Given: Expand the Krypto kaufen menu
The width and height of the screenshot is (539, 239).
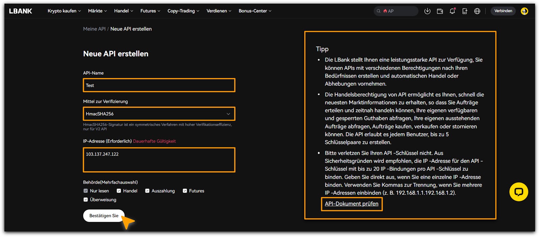Looking at the screenshot, I should tap(64, 11).
